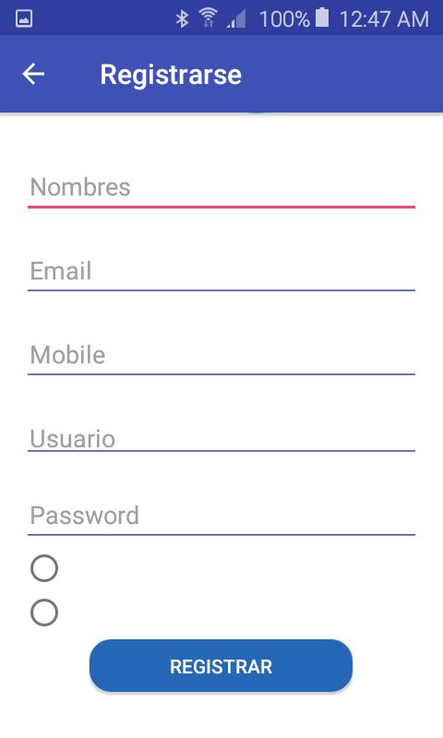
Task: Tap the 12:47 AM clock
Action: 384,19
